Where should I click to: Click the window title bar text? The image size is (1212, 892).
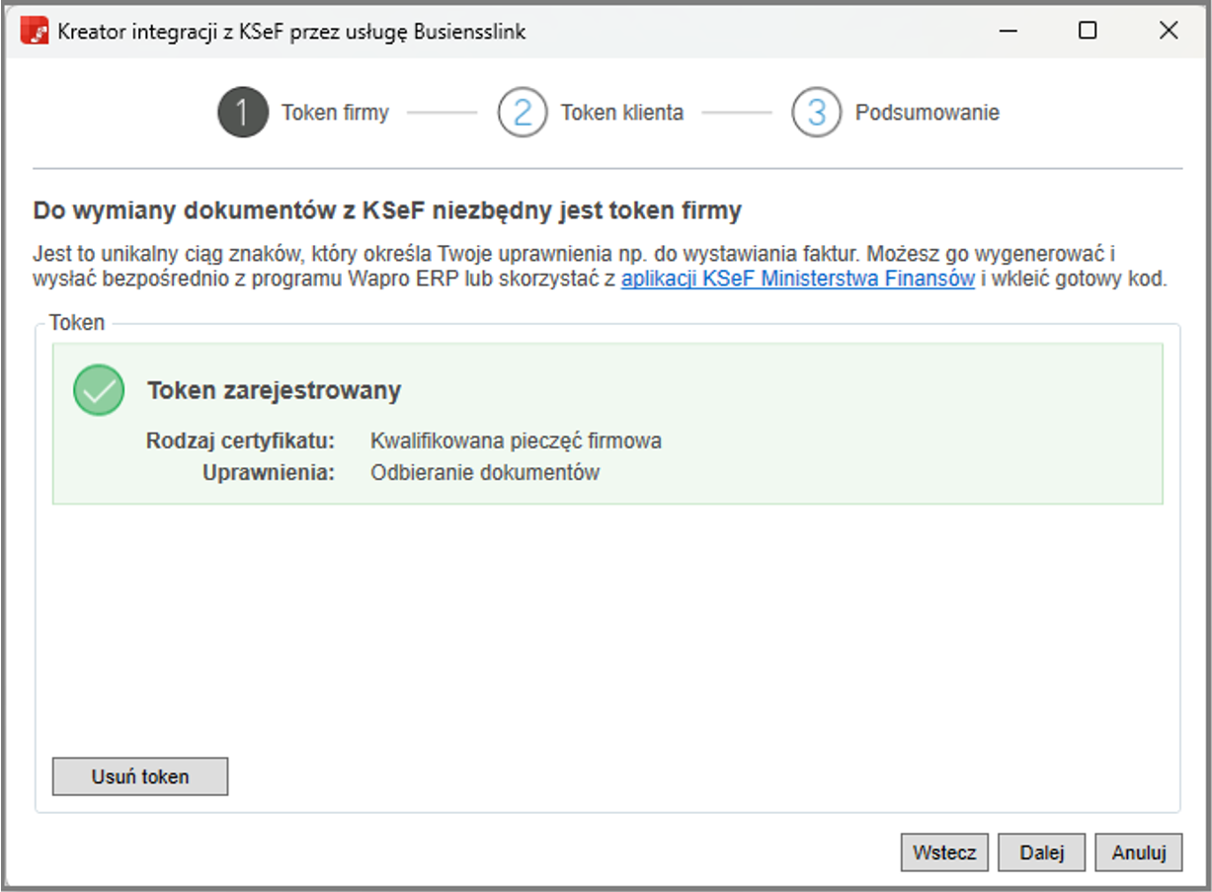coord(291,32)
